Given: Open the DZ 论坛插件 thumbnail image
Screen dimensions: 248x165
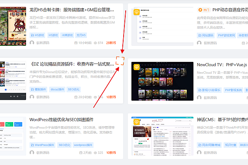Looking at the screenshot, I should click(13, 80).
